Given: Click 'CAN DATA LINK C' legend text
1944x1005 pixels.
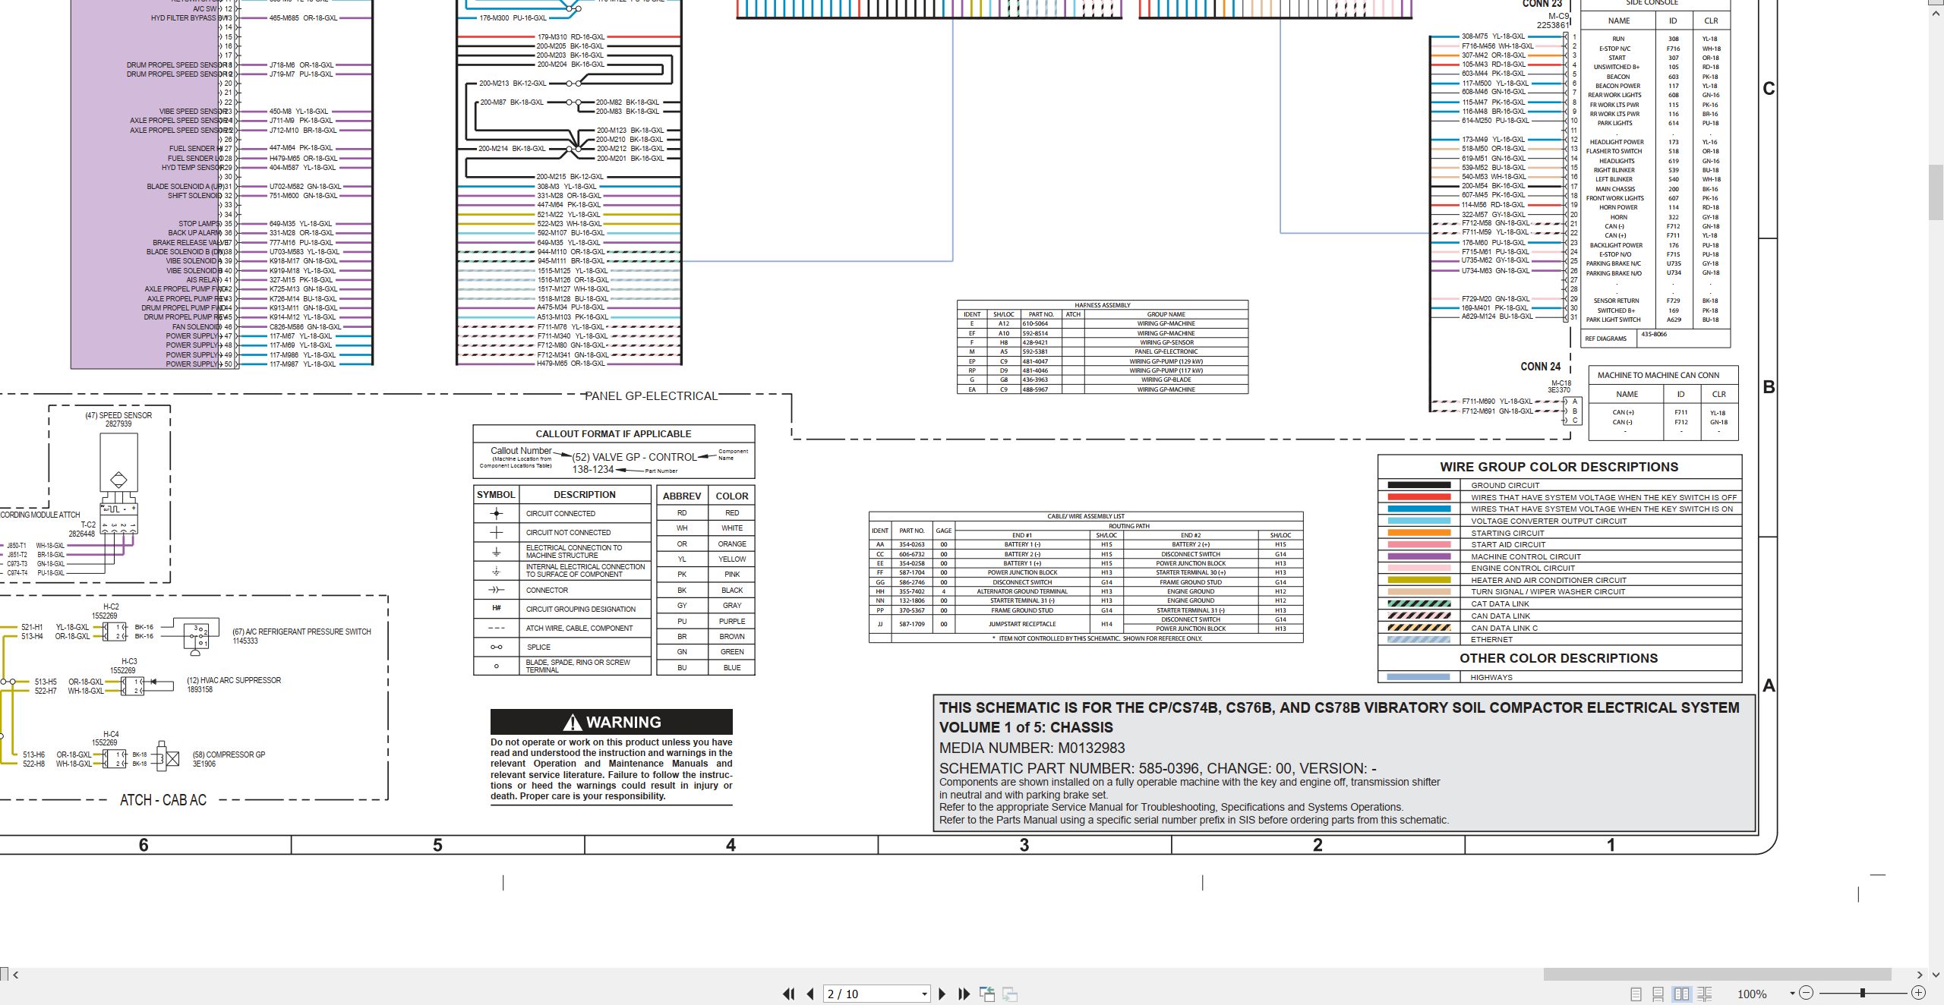Looking at the screenshot, I should coord(1504,628).
